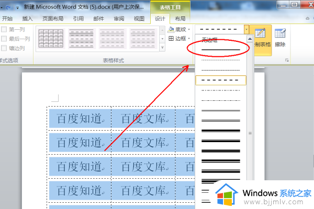Select the 擦除 eraser tool
Viewport: 314px width, 209px height.
click(x=280, y=38)
